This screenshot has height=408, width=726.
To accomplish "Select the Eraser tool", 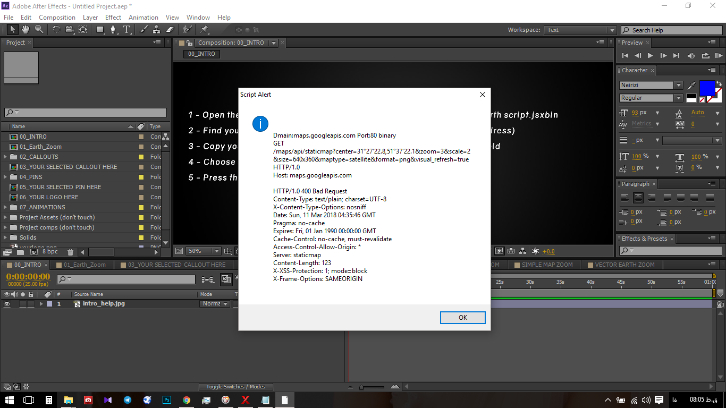I will tap(170, 30).
